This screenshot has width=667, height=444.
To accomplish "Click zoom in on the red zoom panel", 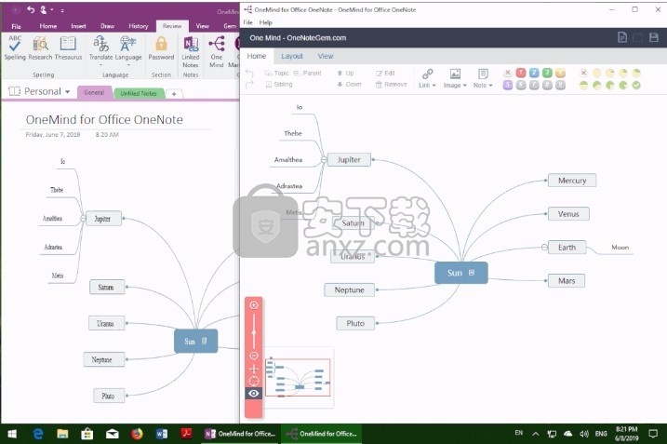I will (254, 305).
